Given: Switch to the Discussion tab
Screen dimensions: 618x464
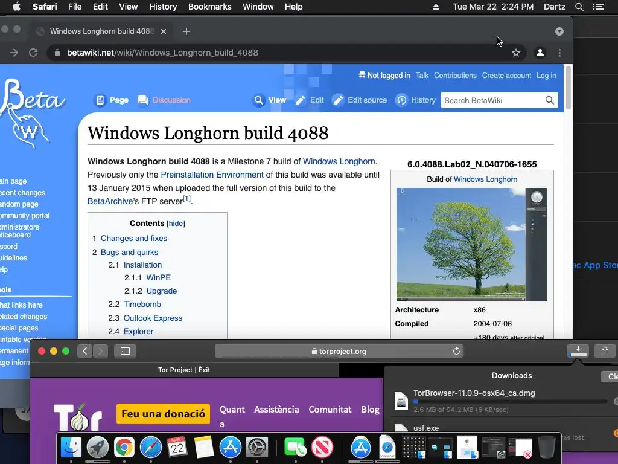Looking at the screenshot, I should (x=164, y=100).
